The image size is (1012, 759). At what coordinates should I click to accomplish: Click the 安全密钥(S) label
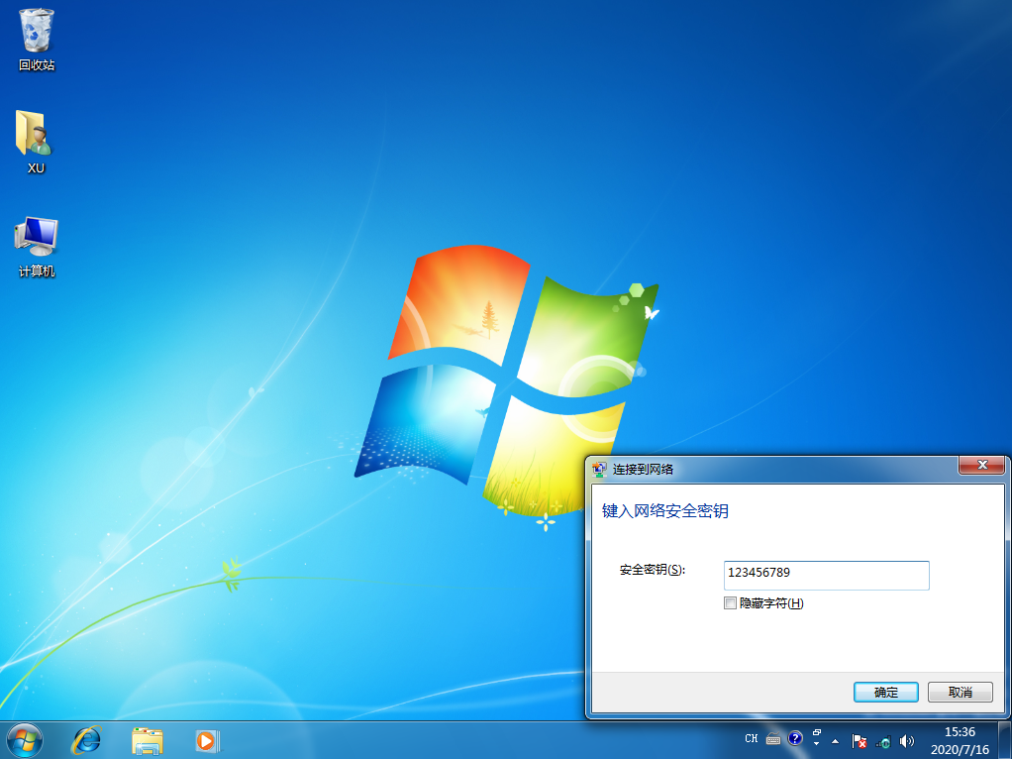[x=653, y=570]
